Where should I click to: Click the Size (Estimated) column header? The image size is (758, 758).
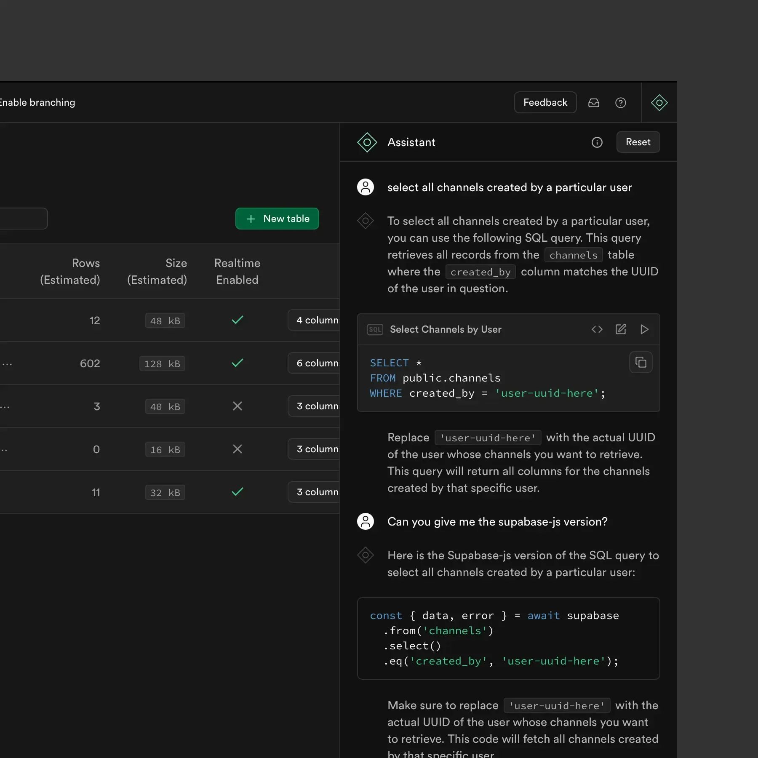click(x=157, y=272)
